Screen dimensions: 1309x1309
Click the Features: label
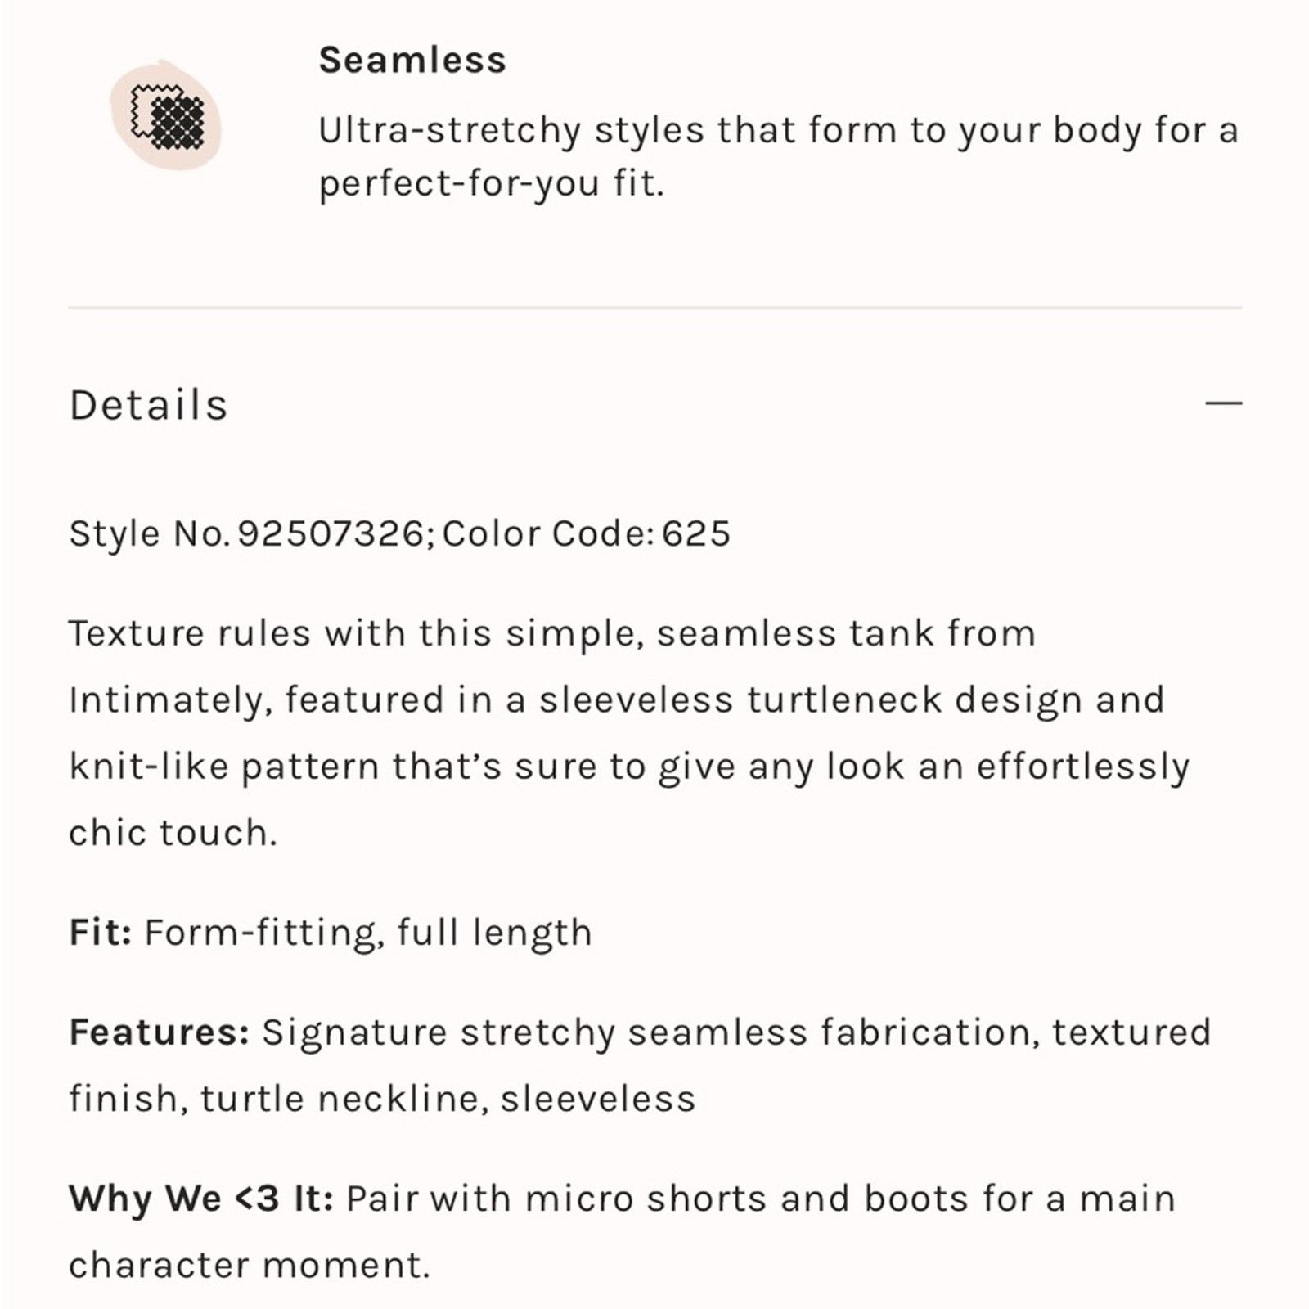[160, 1032]
